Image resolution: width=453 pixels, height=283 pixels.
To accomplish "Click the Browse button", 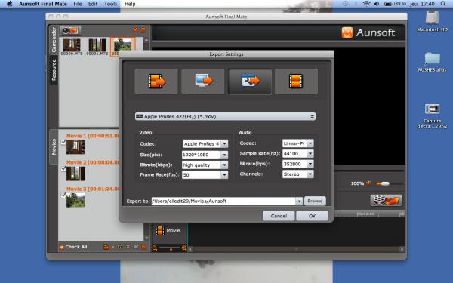I will pos(315,201).
